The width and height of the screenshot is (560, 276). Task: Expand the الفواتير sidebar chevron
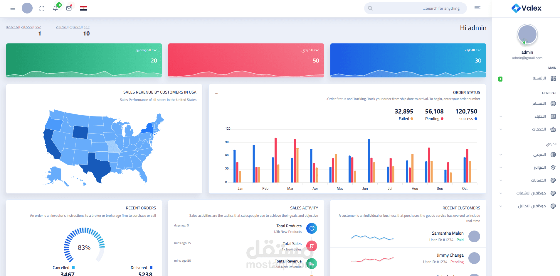[501, 167]
